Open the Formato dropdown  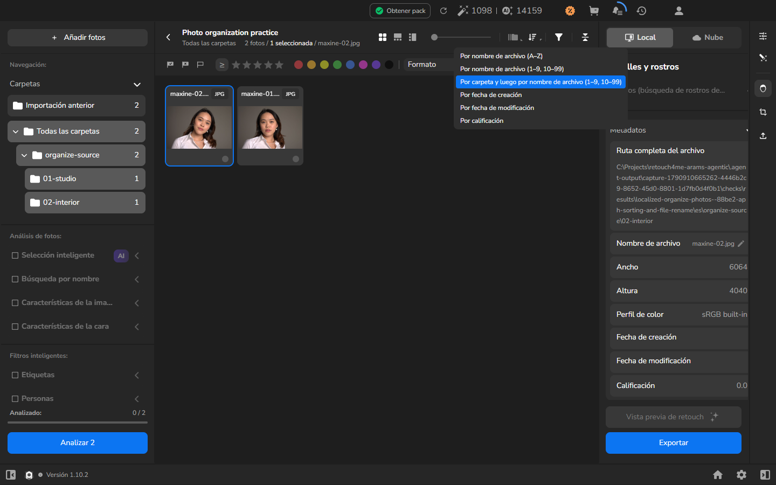tap(429, 65)
